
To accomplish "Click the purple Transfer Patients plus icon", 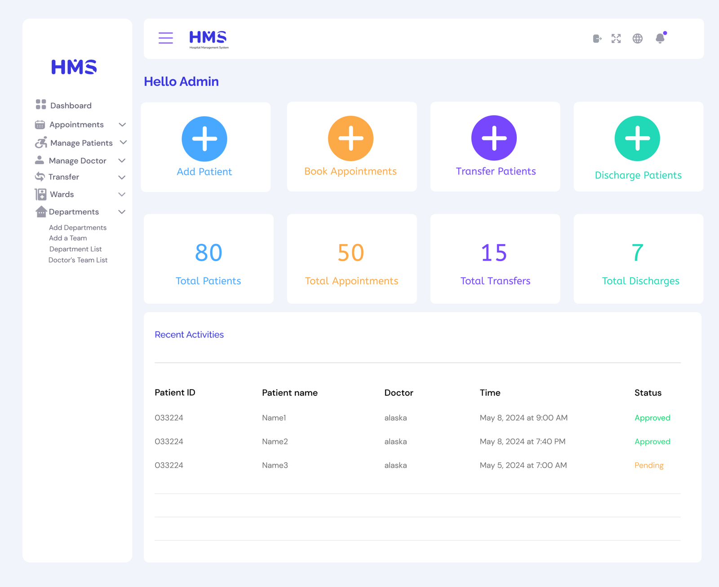I will point(494,138).
